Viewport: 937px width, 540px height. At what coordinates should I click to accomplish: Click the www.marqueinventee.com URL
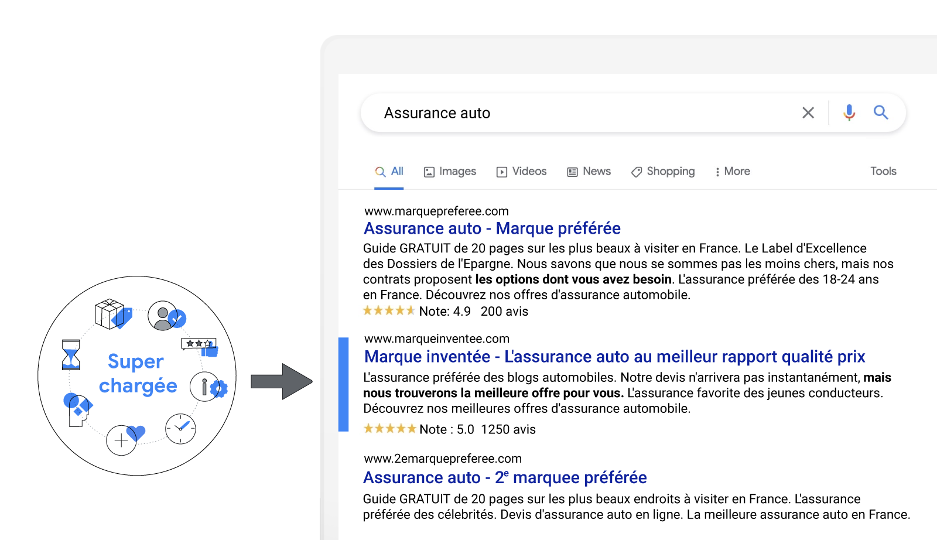(x=437, y=339)
